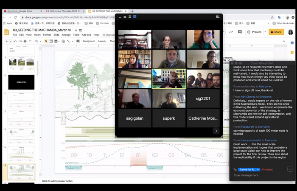Screen dimensions: 297x191
Task: Click the zoom magnifier icon
Action: (x=37, y=41)
